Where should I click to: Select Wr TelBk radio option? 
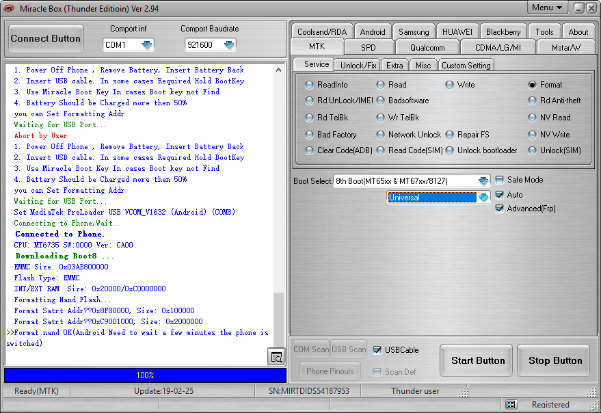click(x=380, y=118)
